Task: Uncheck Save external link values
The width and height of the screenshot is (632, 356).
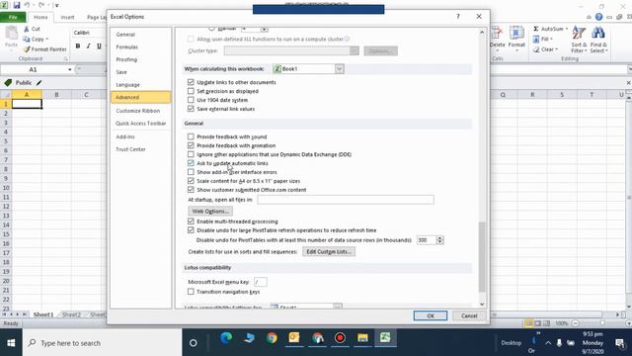Action: coord(191,109)
